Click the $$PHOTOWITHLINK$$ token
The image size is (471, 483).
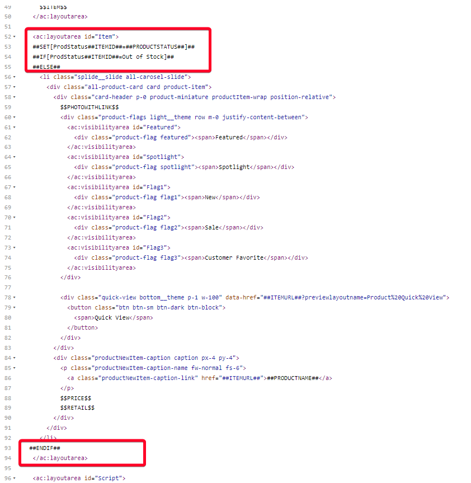click(x=90, y=107)
